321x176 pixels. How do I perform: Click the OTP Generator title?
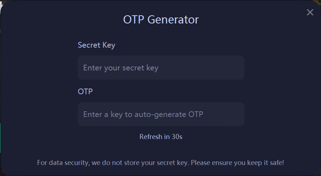click(x=161, y=19)
